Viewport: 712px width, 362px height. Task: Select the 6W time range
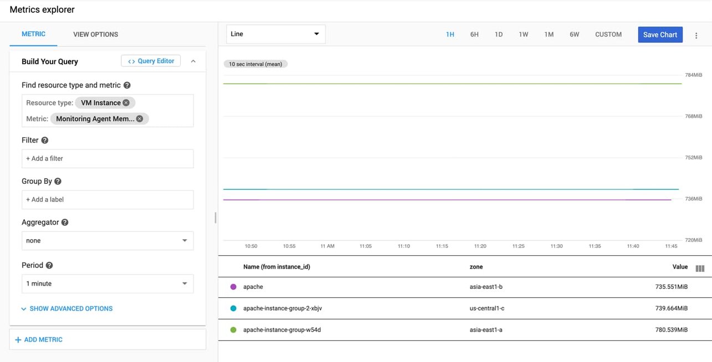(x=574, y=34)
